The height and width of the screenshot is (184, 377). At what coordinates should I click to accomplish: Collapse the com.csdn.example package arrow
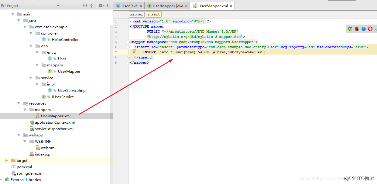pos(25,27)
